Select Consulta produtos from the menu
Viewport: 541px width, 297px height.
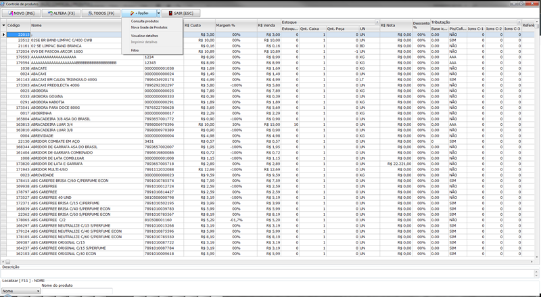(145, 21)
